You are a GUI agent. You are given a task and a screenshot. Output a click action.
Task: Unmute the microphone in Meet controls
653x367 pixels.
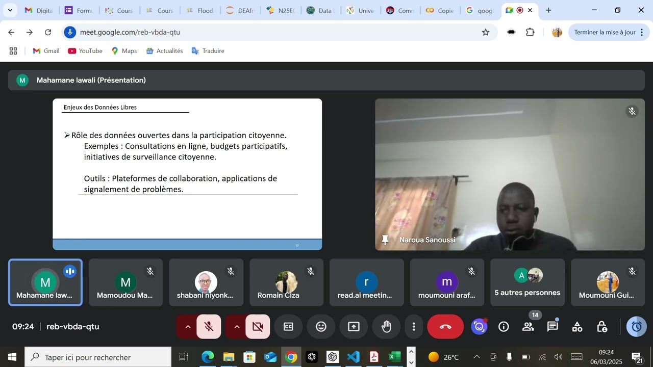[209, 327]
